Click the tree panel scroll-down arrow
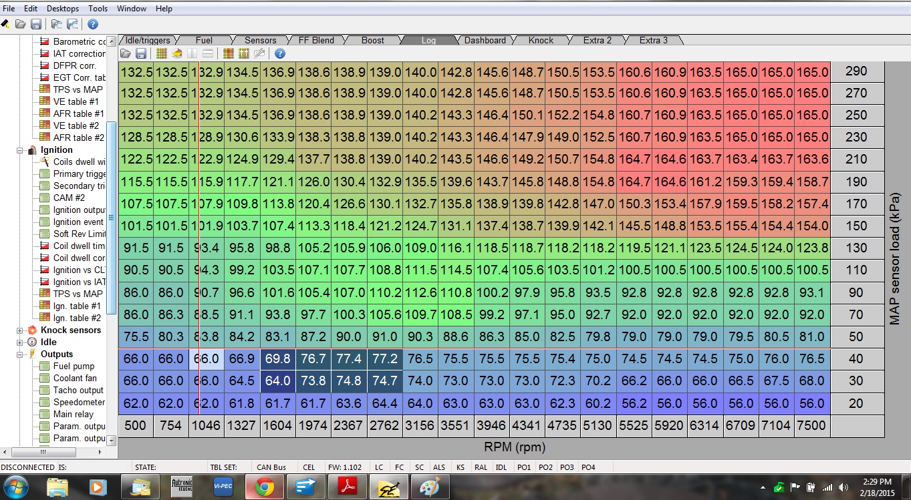Image resolution: width=911 pixels, height=500 pixels. 112,441
